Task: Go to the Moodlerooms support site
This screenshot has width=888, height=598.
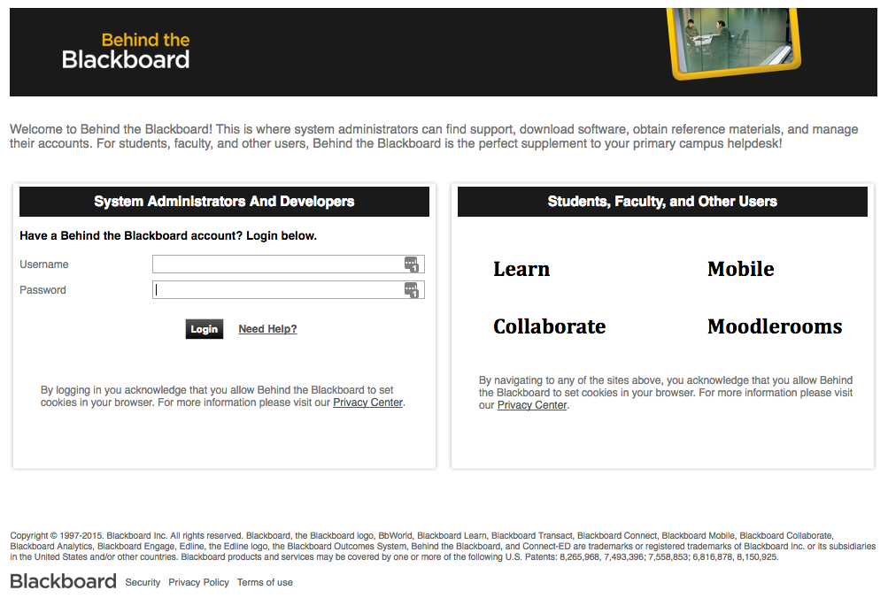Action: click(774, 326)
